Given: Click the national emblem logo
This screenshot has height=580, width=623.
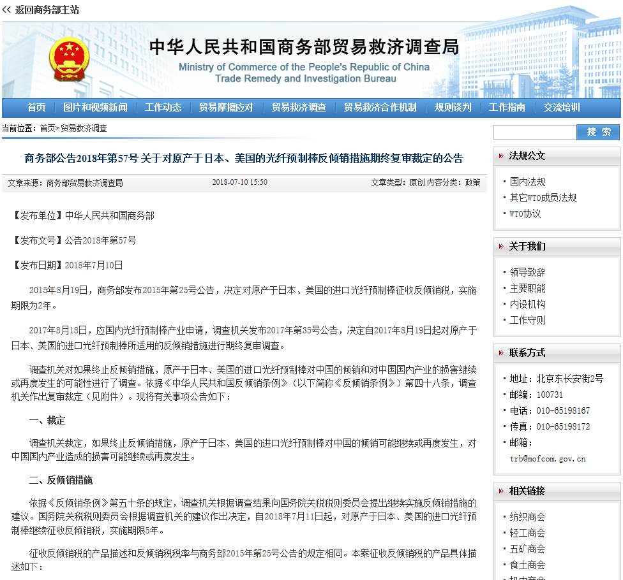Looking at the screenshot, I should click(69, 59).
